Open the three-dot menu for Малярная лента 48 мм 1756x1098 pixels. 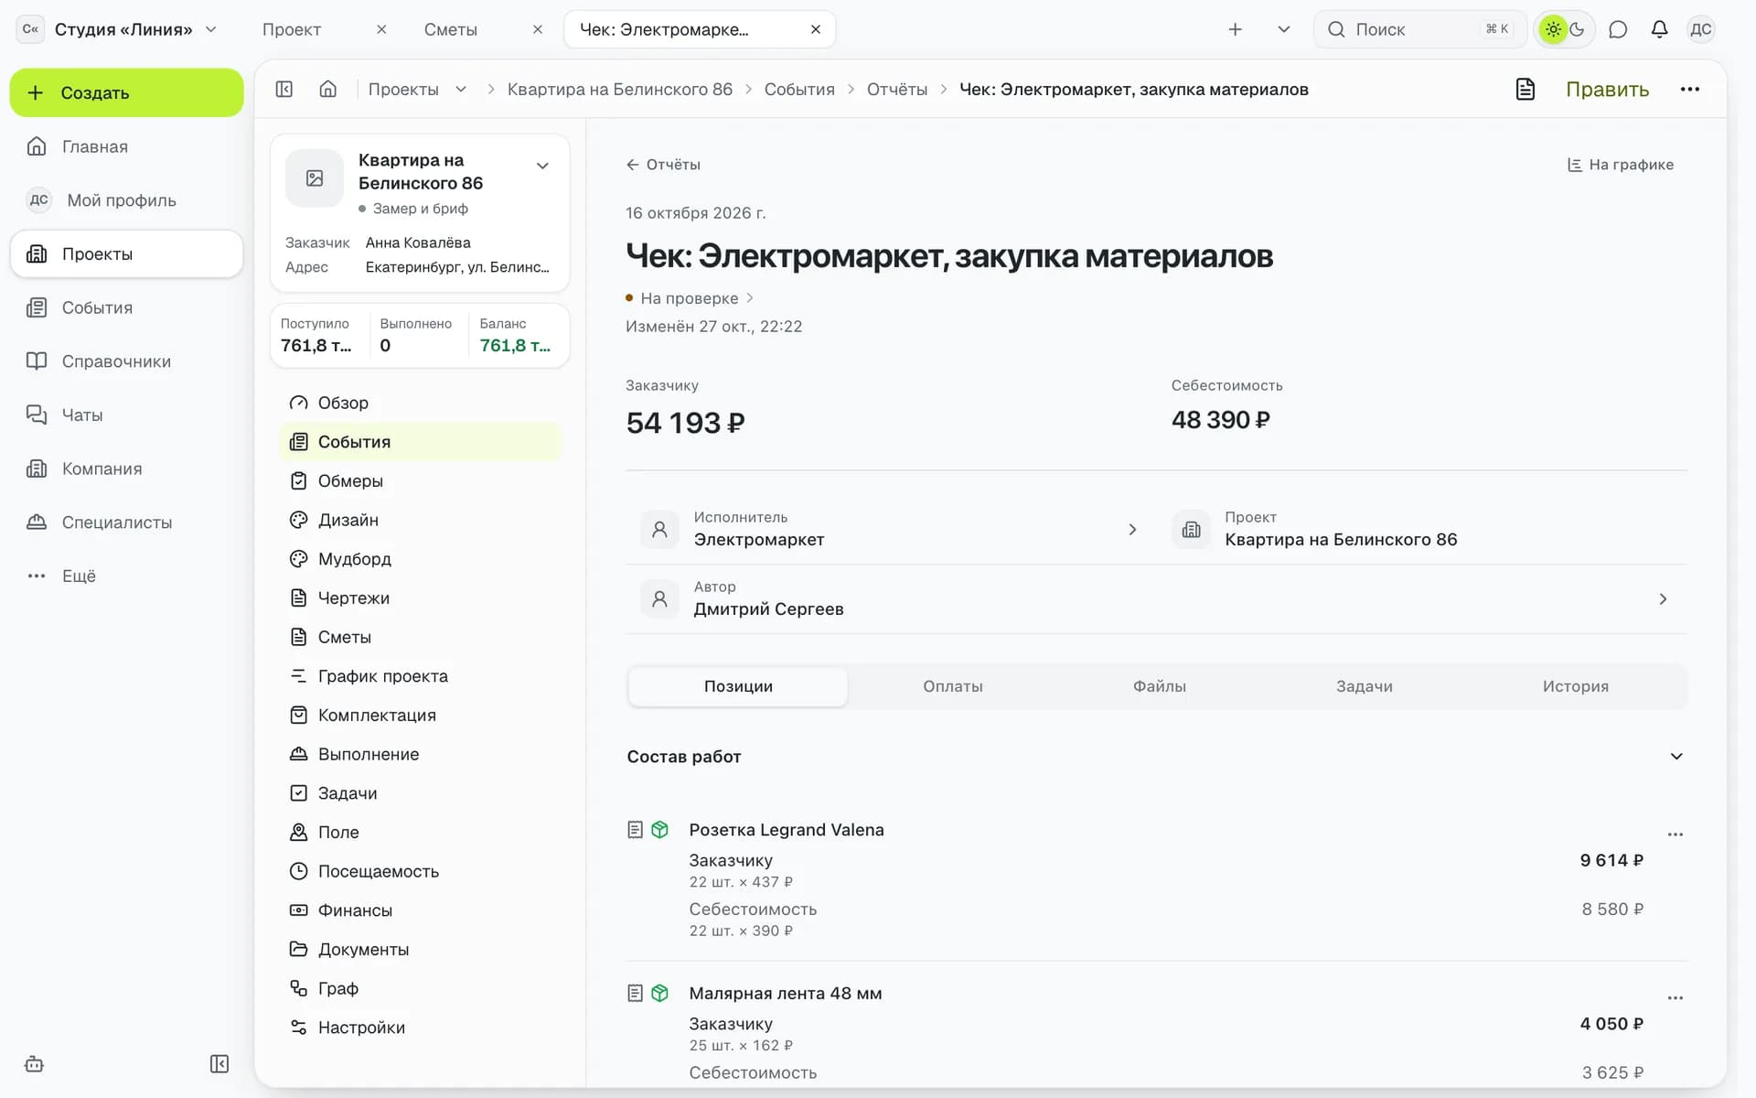click(1675, 998)
